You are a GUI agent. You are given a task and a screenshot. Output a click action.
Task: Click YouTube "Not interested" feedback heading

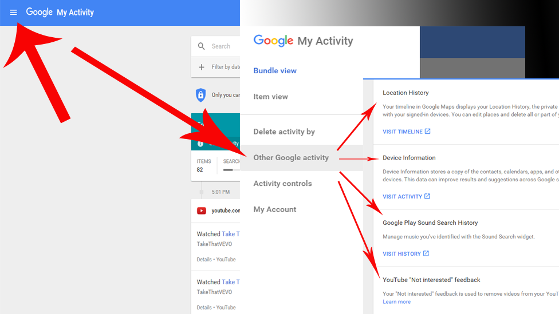click(431, 280)
